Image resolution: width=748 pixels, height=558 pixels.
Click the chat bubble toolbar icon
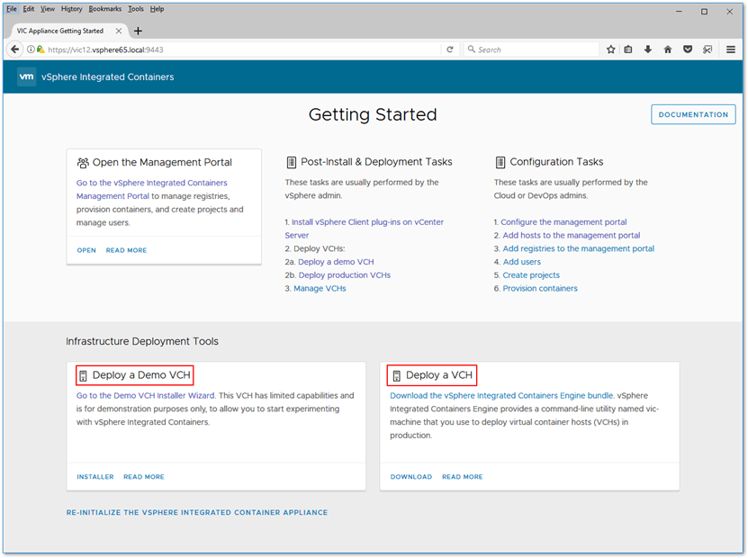[707, 49]
